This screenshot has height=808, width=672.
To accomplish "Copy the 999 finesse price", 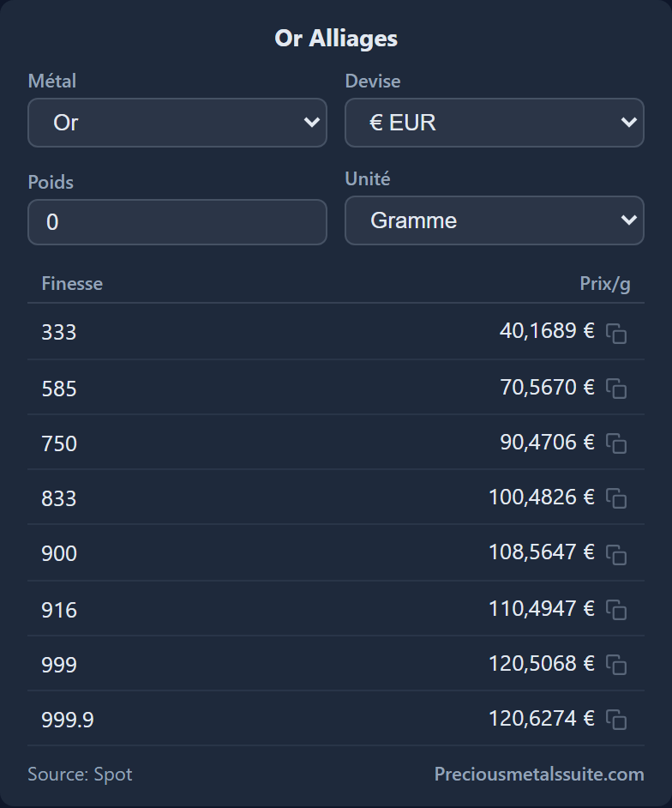I will pyautogui.click(x=616, y=665).
